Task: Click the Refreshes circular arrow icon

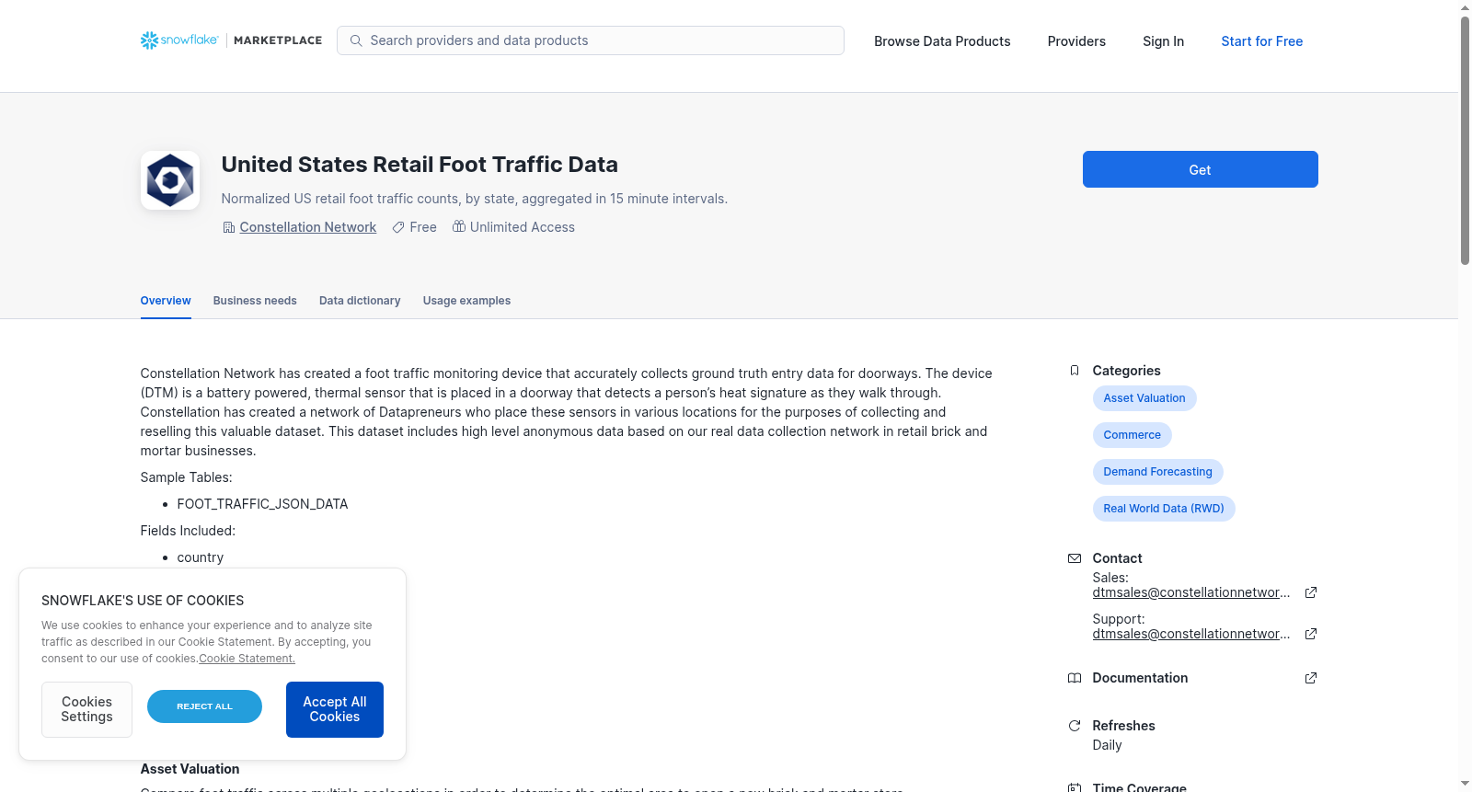Action: (1075, 726)
